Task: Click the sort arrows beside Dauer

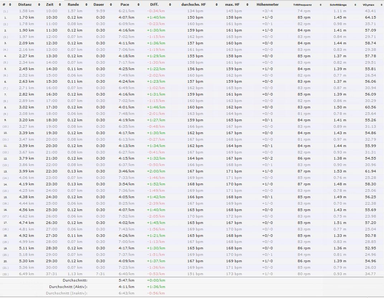Action: [111, 5]
